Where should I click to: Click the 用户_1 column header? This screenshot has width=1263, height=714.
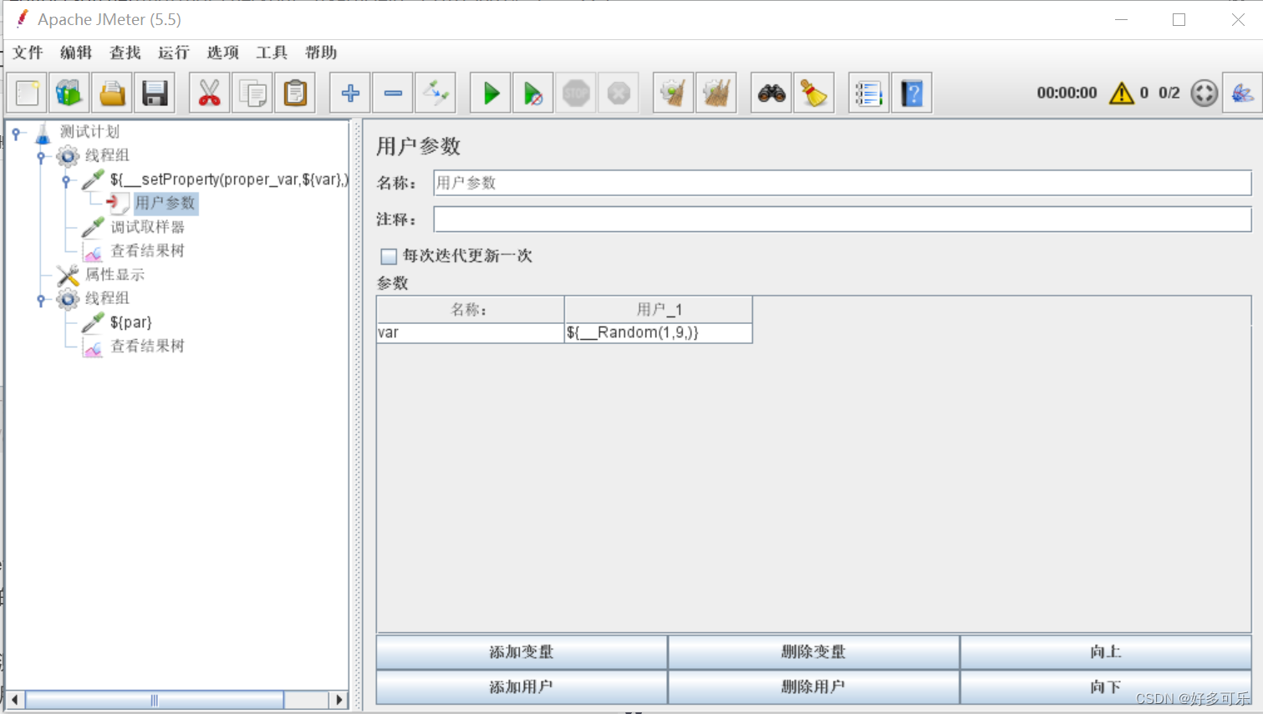coord(659,310)
